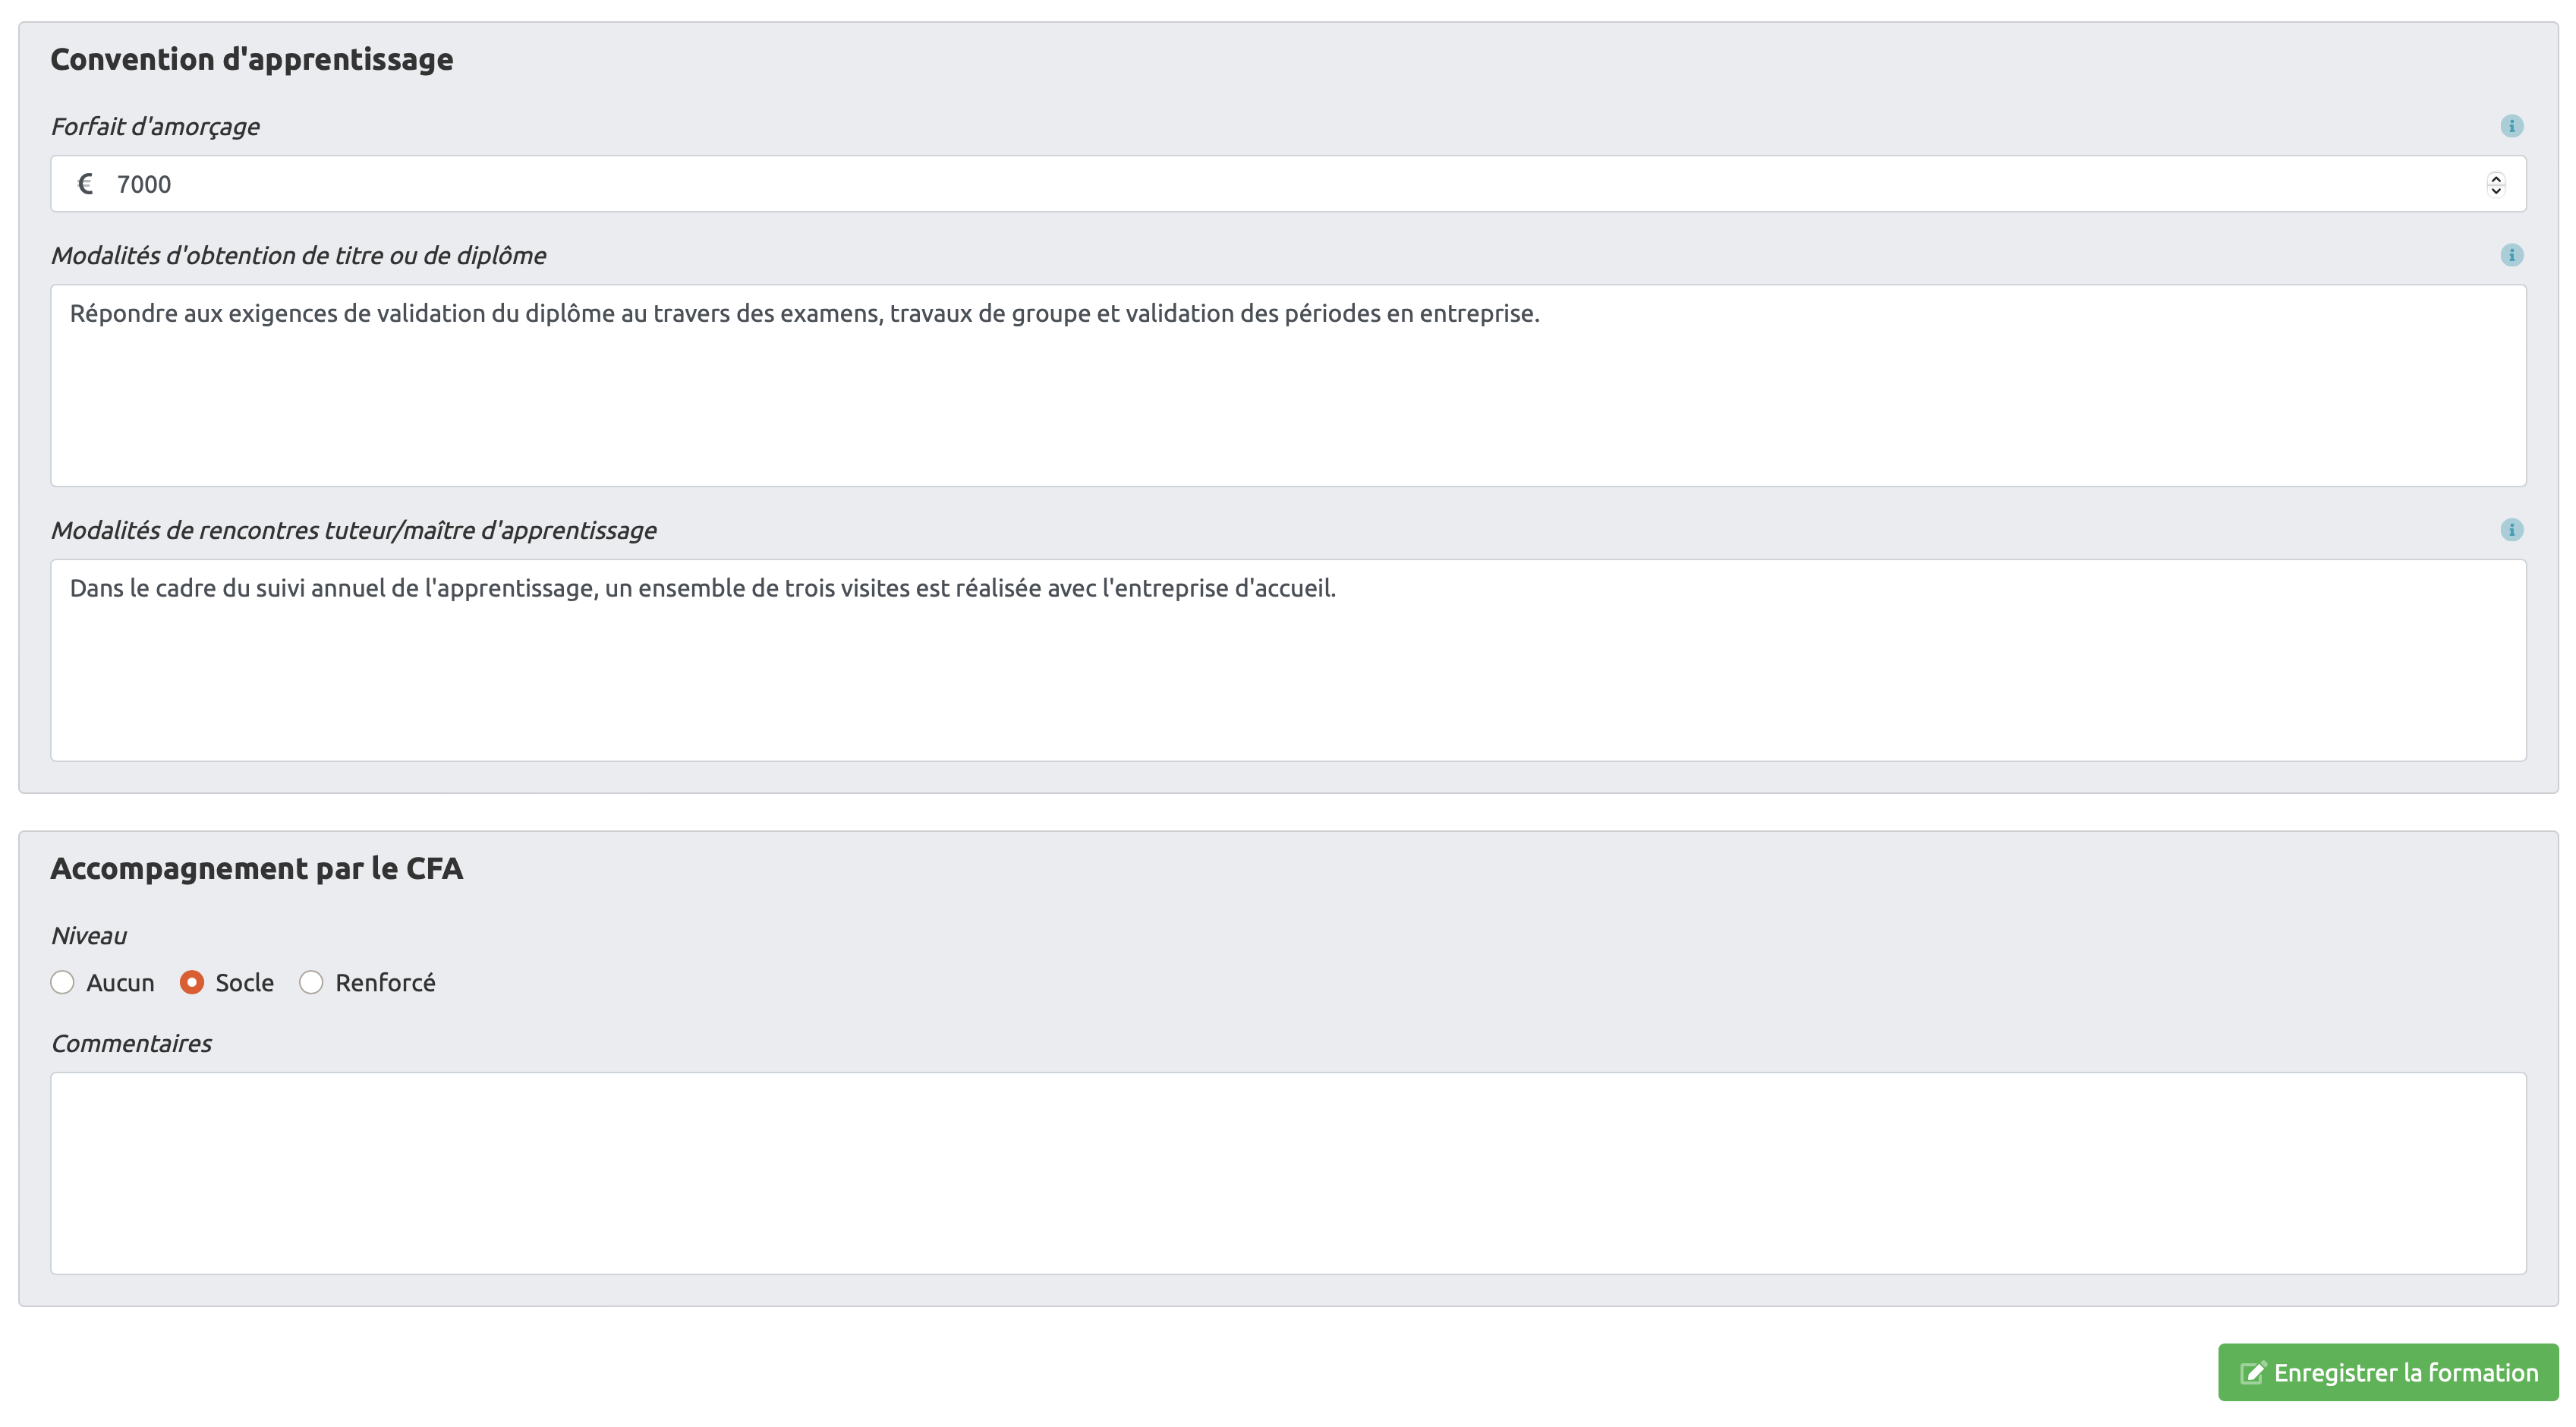Image resolution: width=2576 pixels, height=1427 pixels.
Task: Select the Aucun radio button
Action: point(62,983)
